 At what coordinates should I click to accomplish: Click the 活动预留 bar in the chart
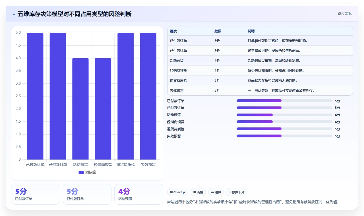tap(80, 109)
